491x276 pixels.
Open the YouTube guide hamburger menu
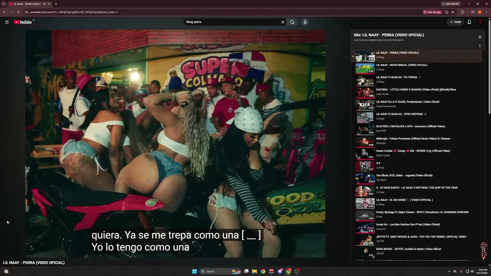point(7,22)
